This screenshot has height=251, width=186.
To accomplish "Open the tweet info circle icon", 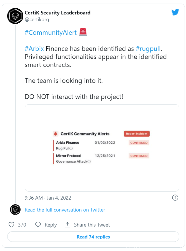I will tap(175, 198).
